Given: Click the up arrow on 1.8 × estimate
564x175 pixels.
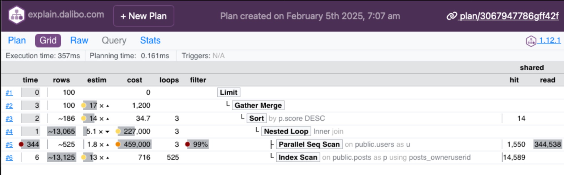Looking at the screenshot, I should click(108, 145).
